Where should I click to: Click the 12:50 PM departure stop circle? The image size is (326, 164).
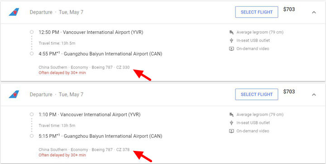(32, 32)
